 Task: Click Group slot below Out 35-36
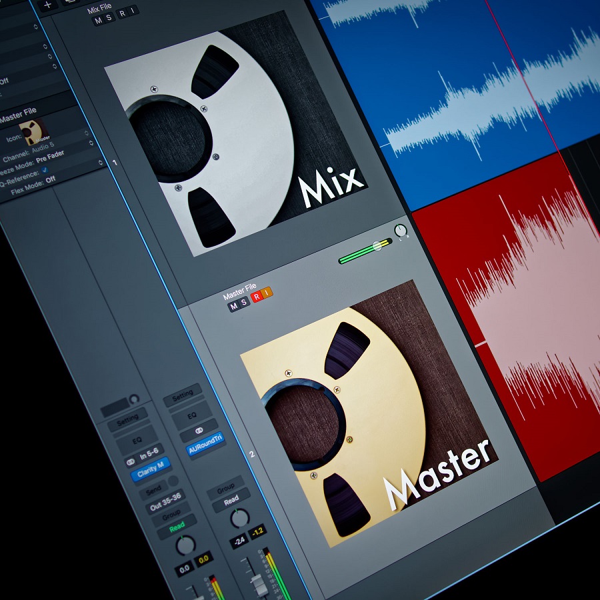[x=171, y=514]
